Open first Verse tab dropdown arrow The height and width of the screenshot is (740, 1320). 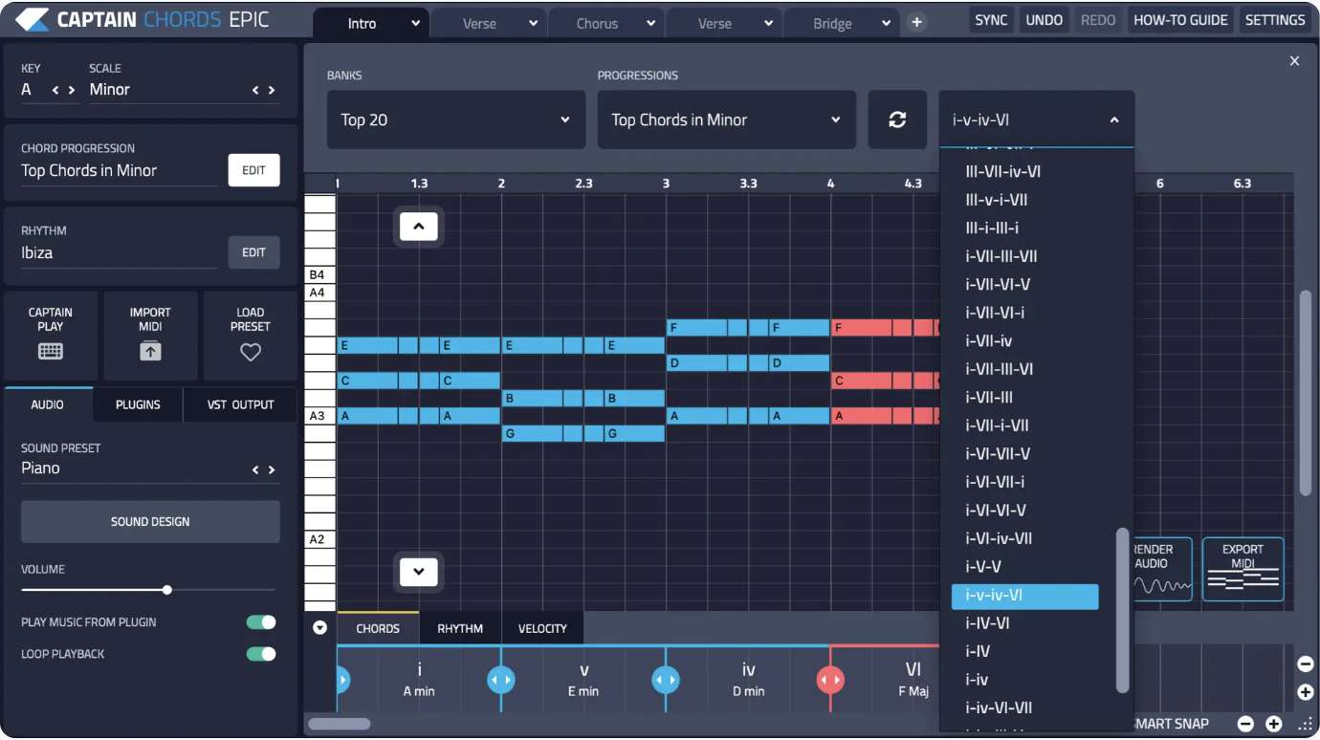tap(533, 24)
